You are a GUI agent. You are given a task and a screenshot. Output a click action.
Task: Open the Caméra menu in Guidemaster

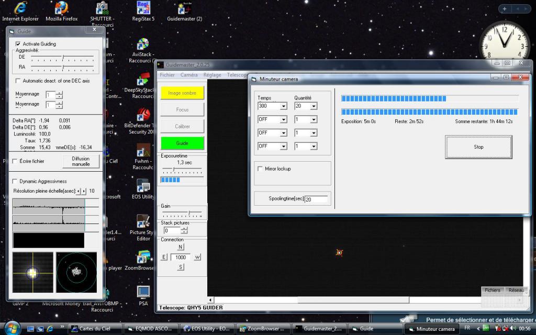pos(189,75)
